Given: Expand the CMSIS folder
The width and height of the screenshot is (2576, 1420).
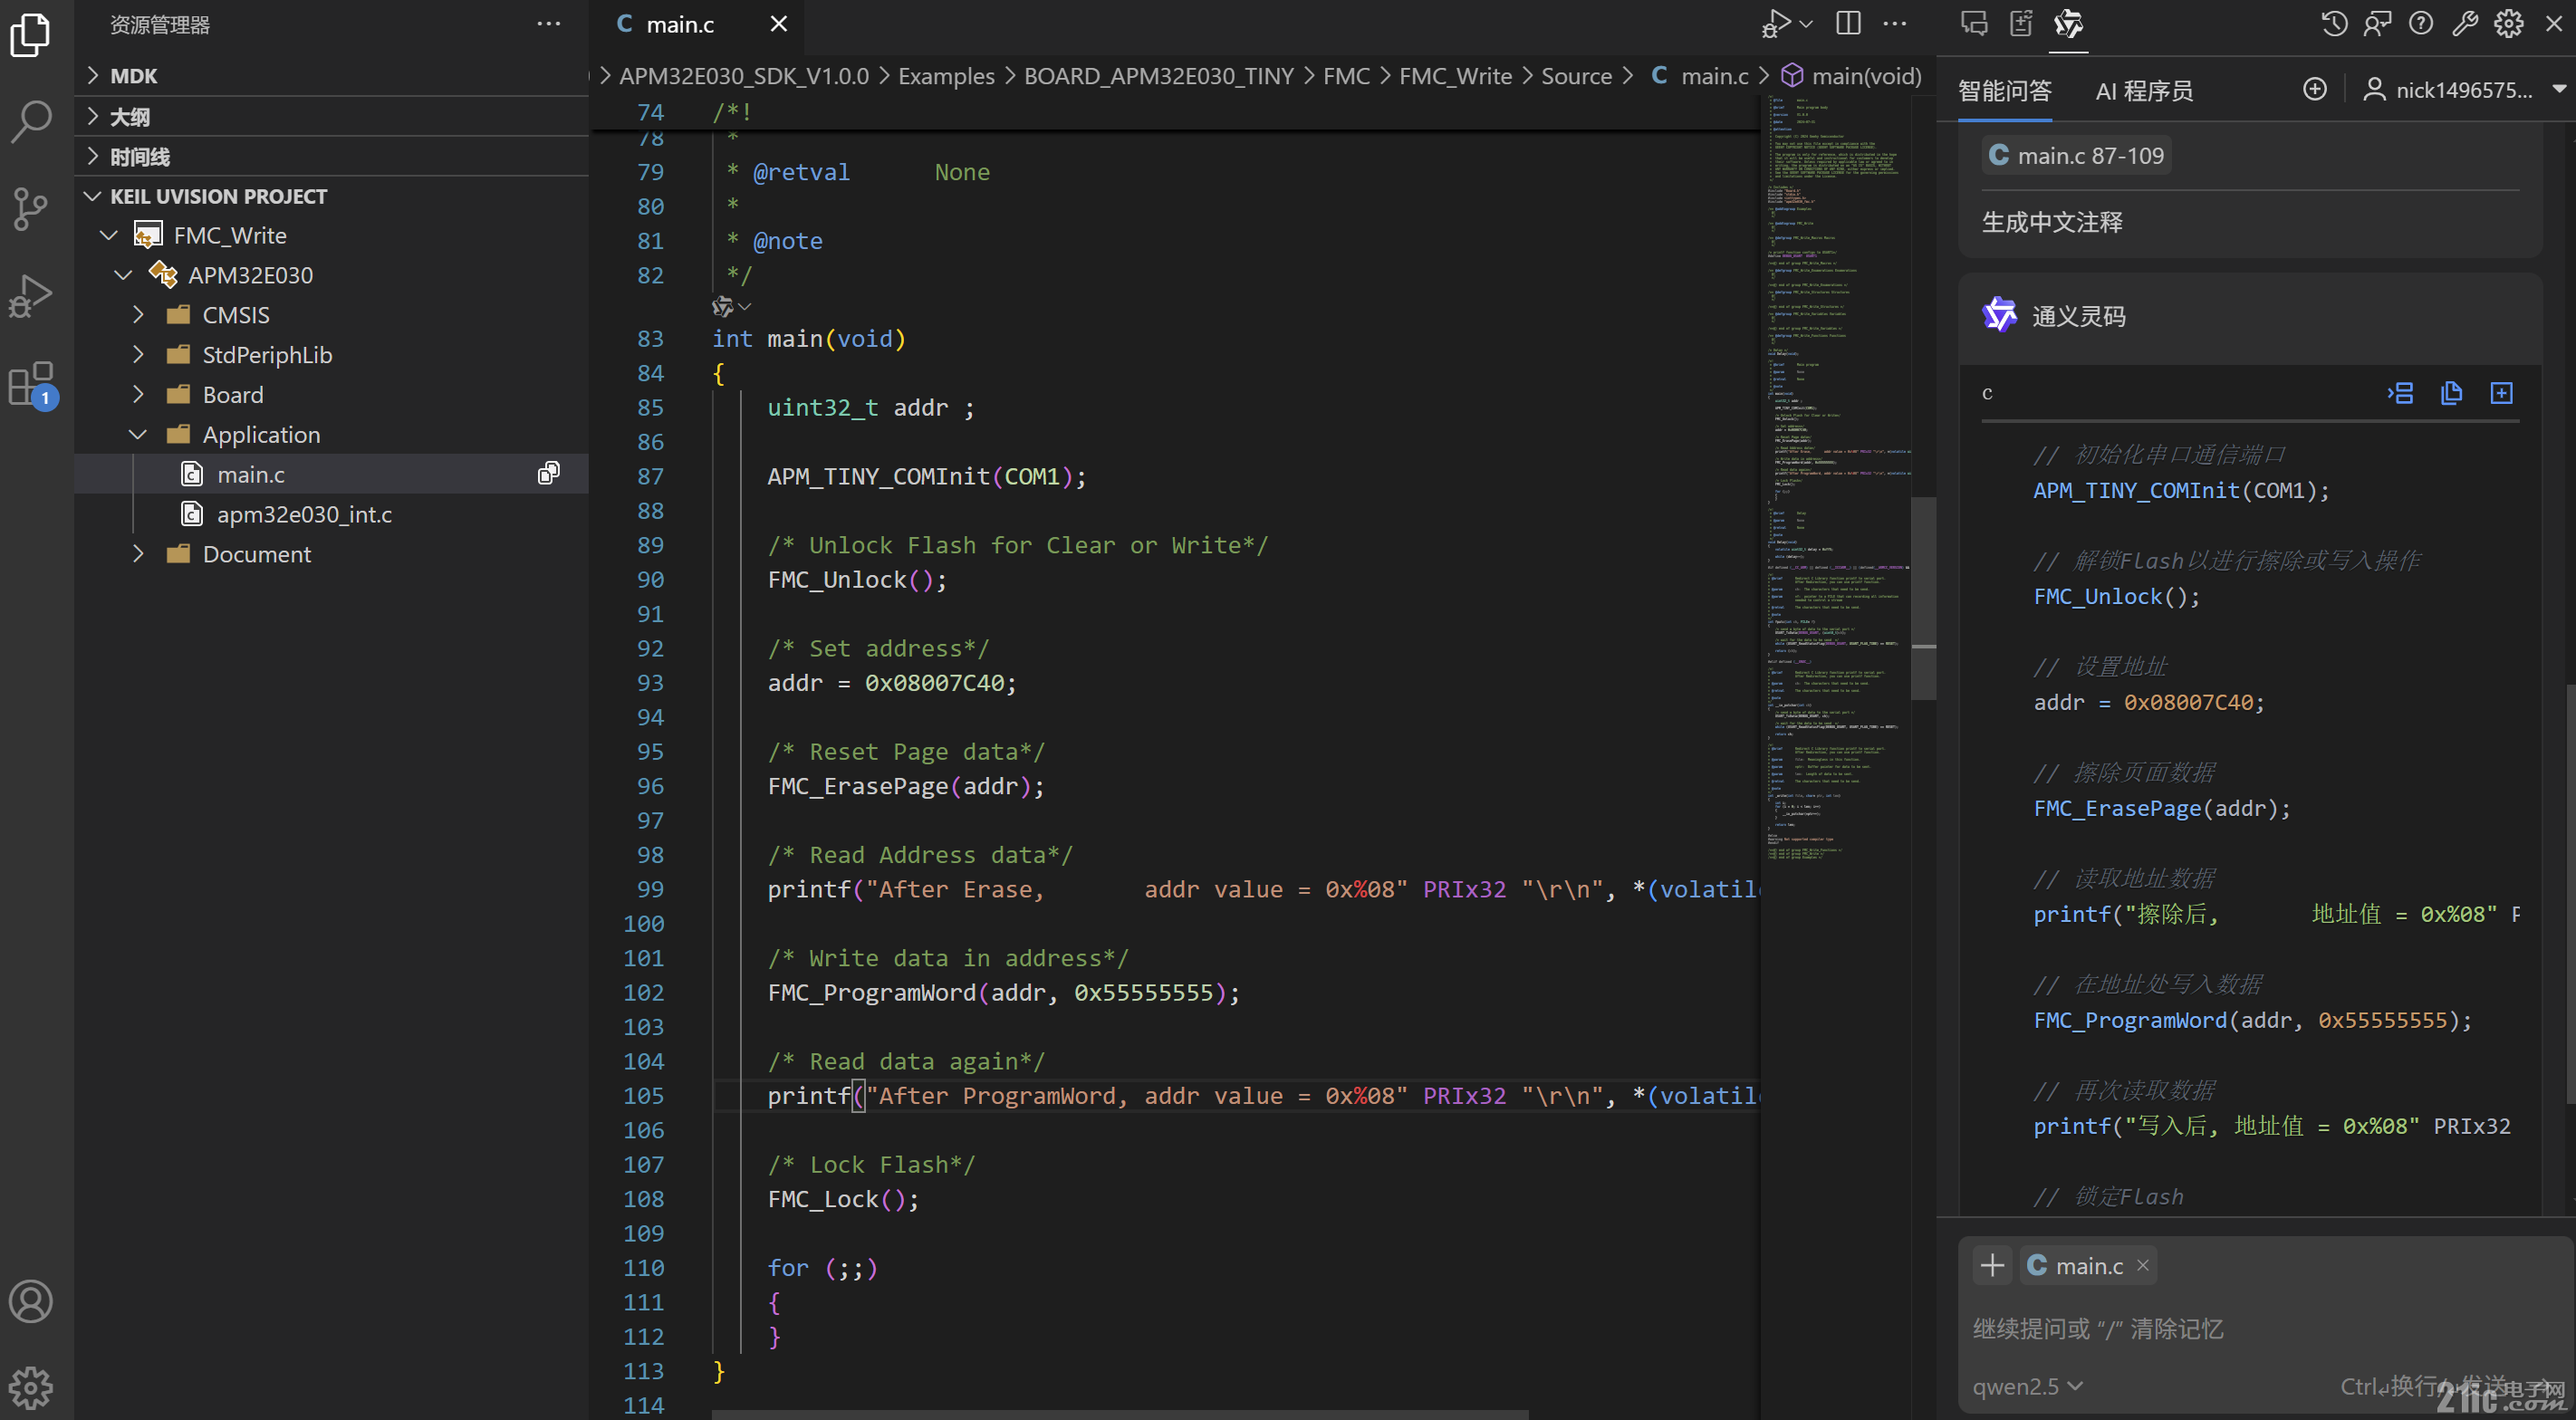Looking at the screenshot, I should pos(138,314).
